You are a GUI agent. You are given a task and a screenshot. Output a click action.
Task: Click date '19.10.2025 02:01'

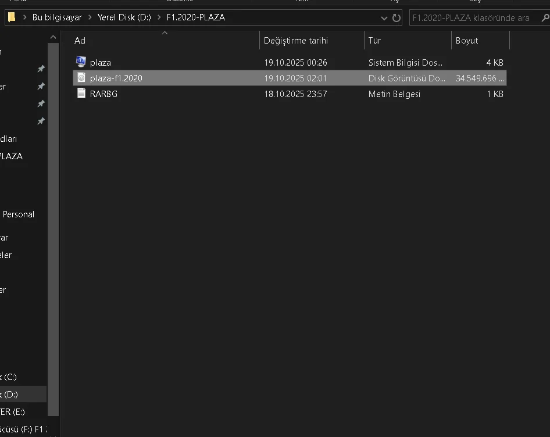click(295, 78)
